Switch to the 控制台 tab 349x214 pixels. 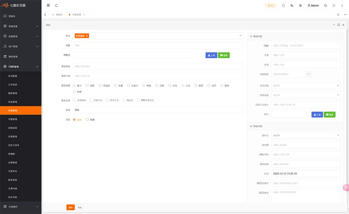pos(59,14)
